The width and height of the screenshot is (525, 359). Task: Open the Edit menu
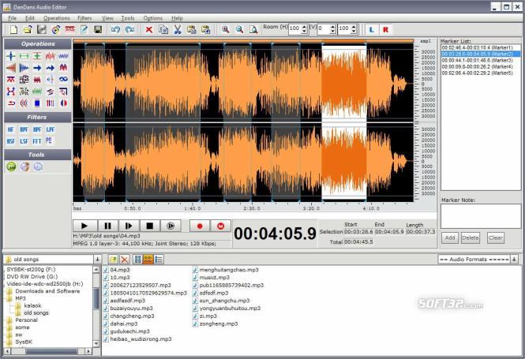[30, 18]
